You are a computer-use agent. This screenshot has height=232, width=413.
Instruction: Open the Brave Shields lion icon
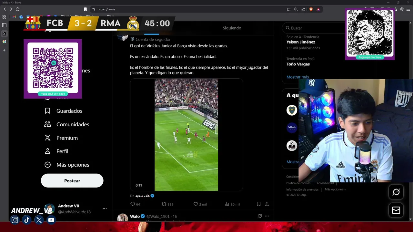click(x=311, y=9)
